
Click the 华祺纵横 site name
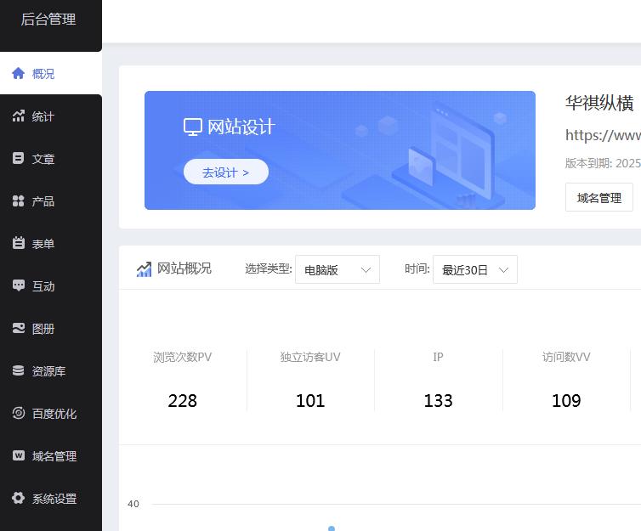[x=599, y=103]
